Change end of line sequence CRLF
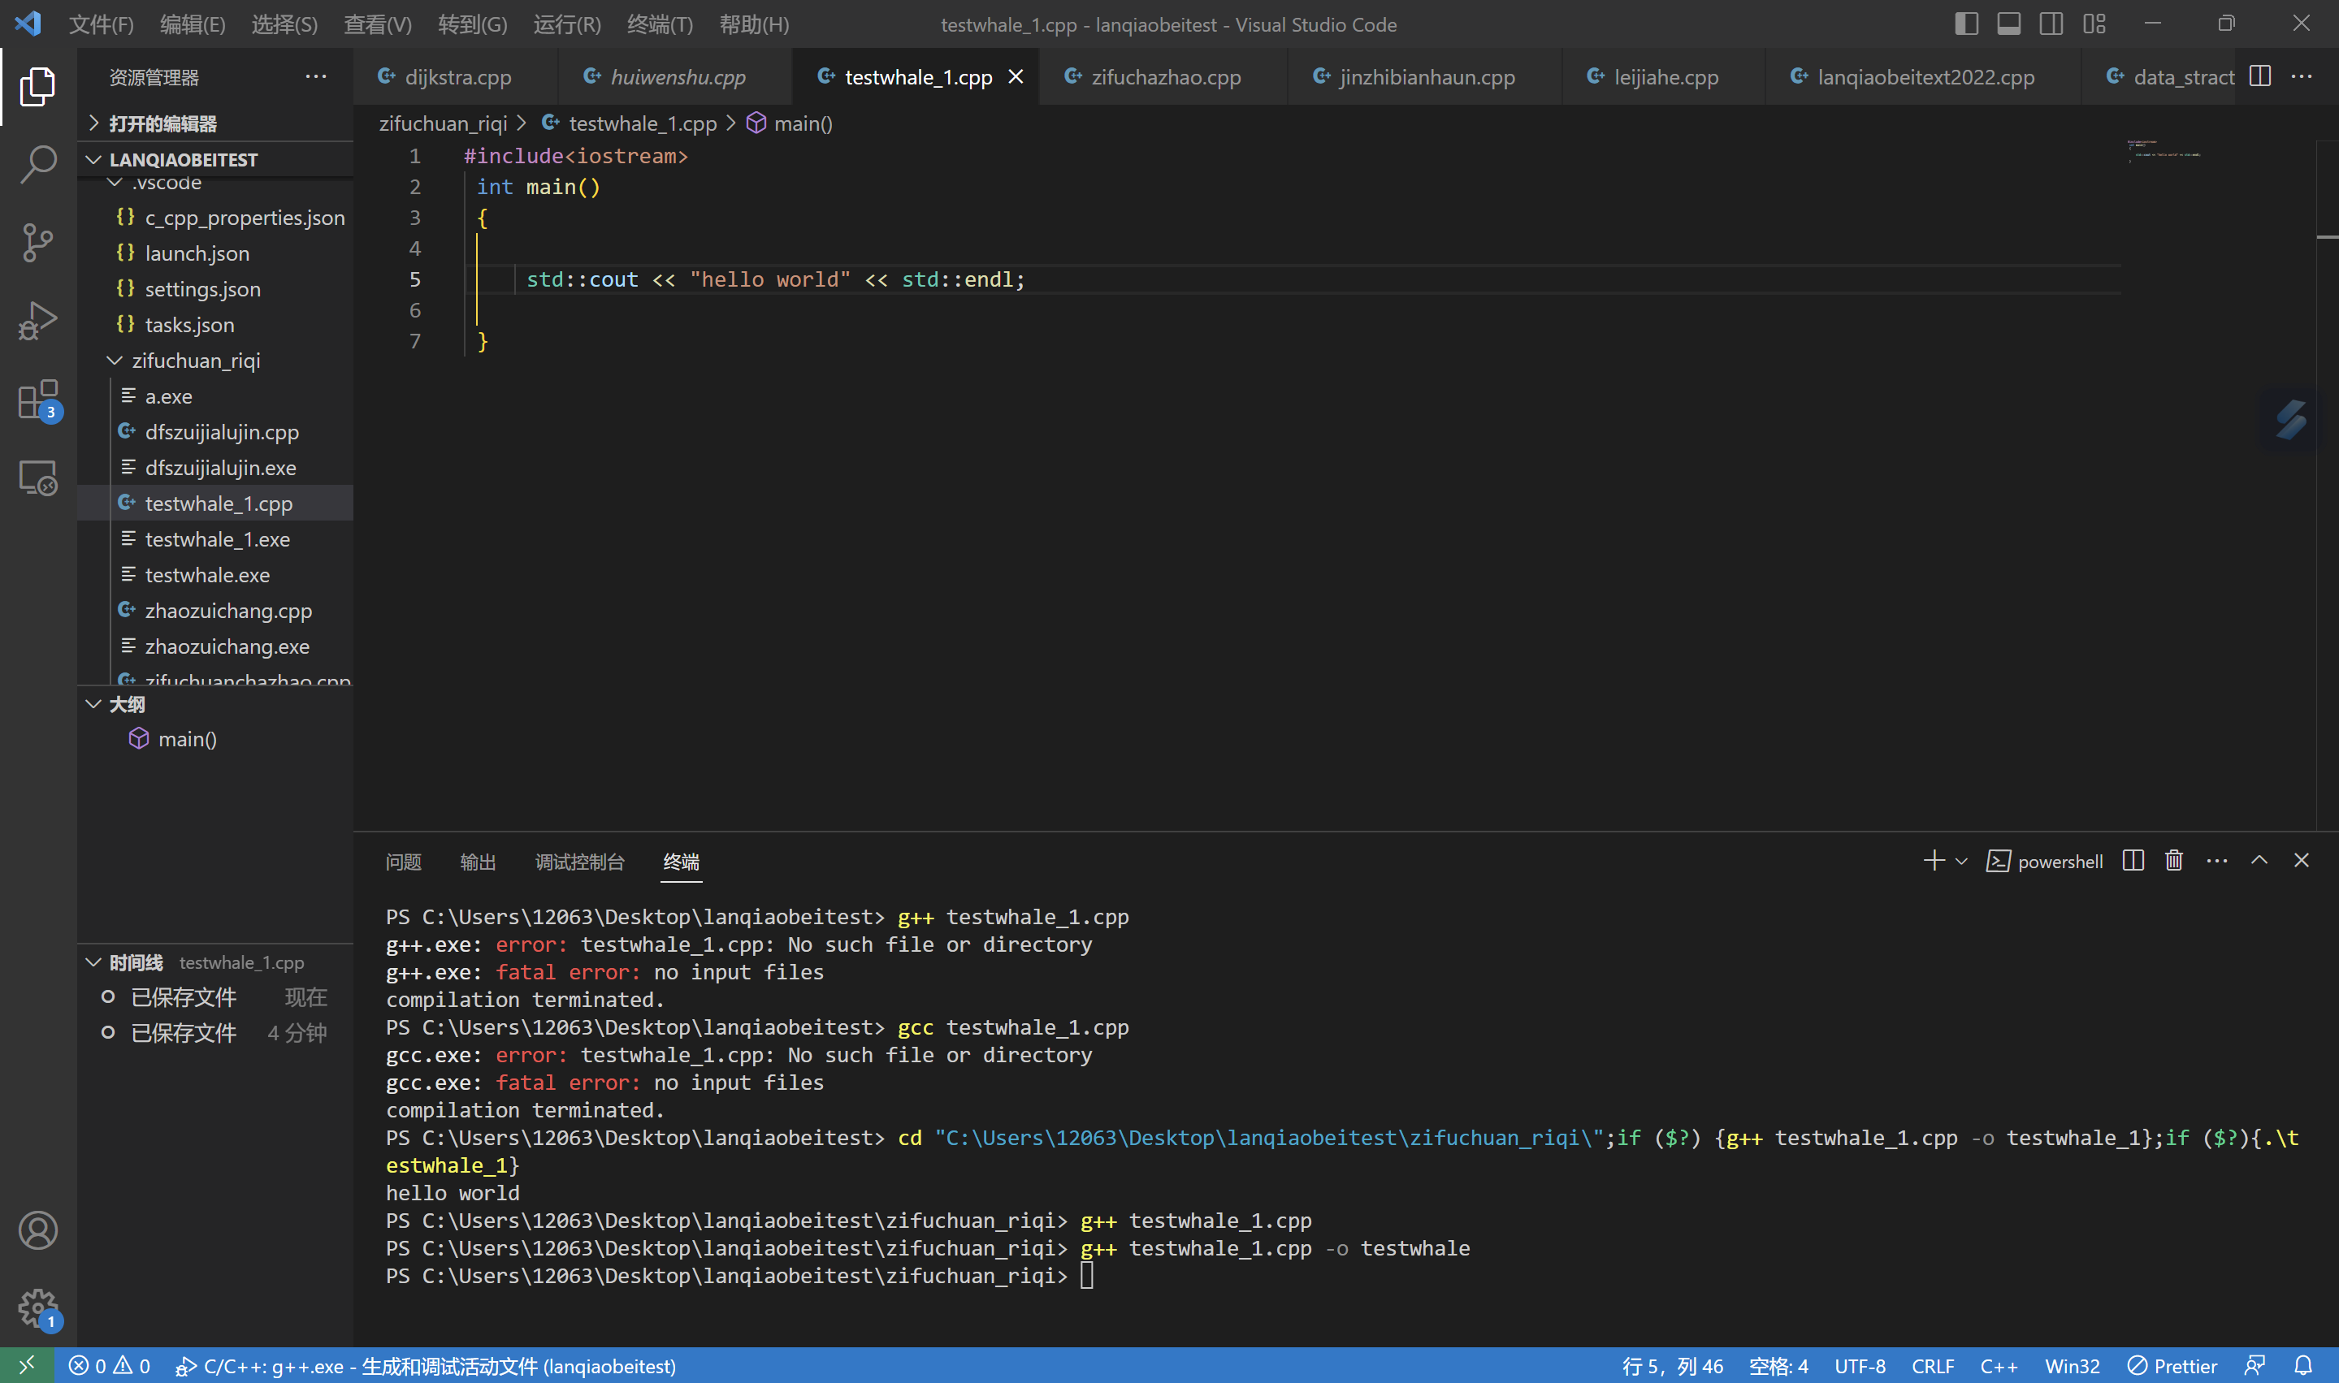2339x1383 pixels. [x=1933, y=1365]
